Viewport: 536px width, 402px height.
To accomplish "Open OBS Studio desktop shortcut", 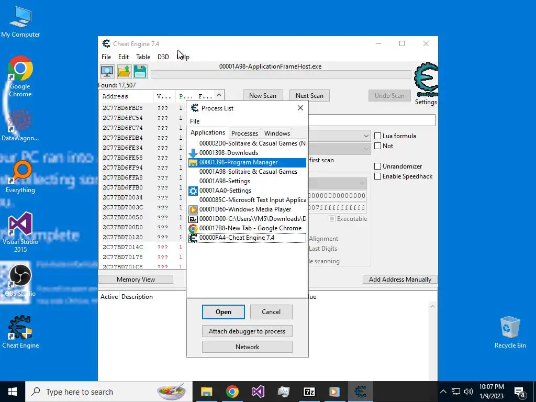I will [20, 281].
